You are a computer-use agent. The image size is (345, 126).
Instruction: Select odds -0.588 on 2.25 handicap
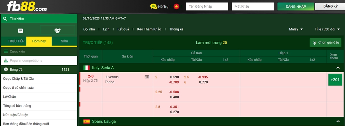click(174, 92)
